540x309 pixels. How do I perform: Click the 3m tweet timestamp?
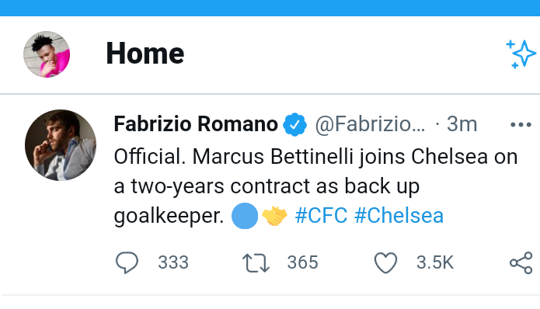pyautogui.click(x=462, y=124)
